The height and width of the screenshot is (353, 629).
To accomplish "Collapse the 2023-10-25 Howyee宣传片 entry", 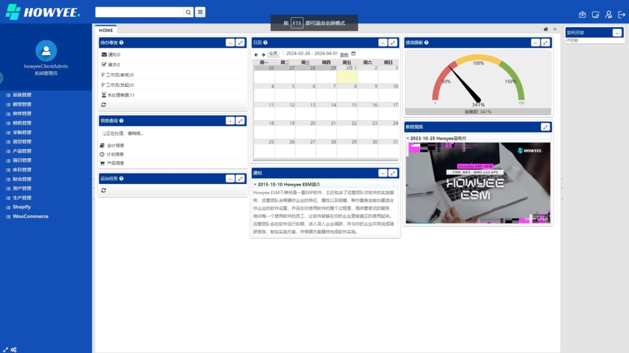I will click(408, 138).
